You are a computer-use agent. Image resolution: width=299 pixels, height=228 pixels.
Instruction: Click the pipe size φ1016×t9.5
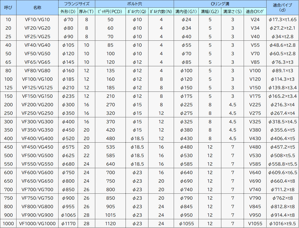[283, 224]
